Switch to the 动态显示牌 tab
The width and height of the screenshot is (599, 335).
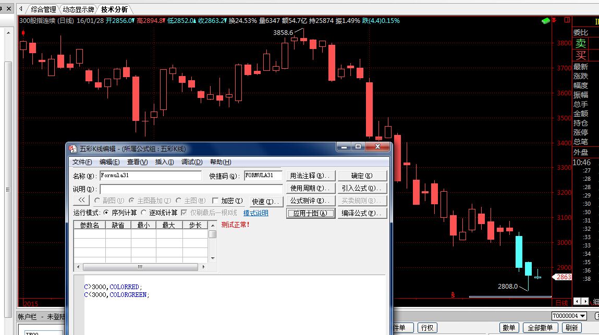click(x=78, y=9)
